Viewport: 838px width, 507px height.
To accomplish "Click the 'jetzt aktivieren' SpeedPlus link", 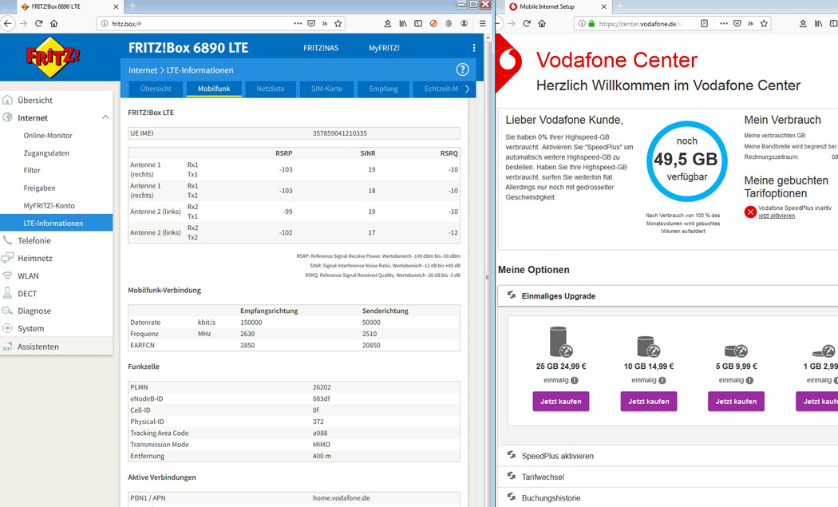I will (777, 216).
